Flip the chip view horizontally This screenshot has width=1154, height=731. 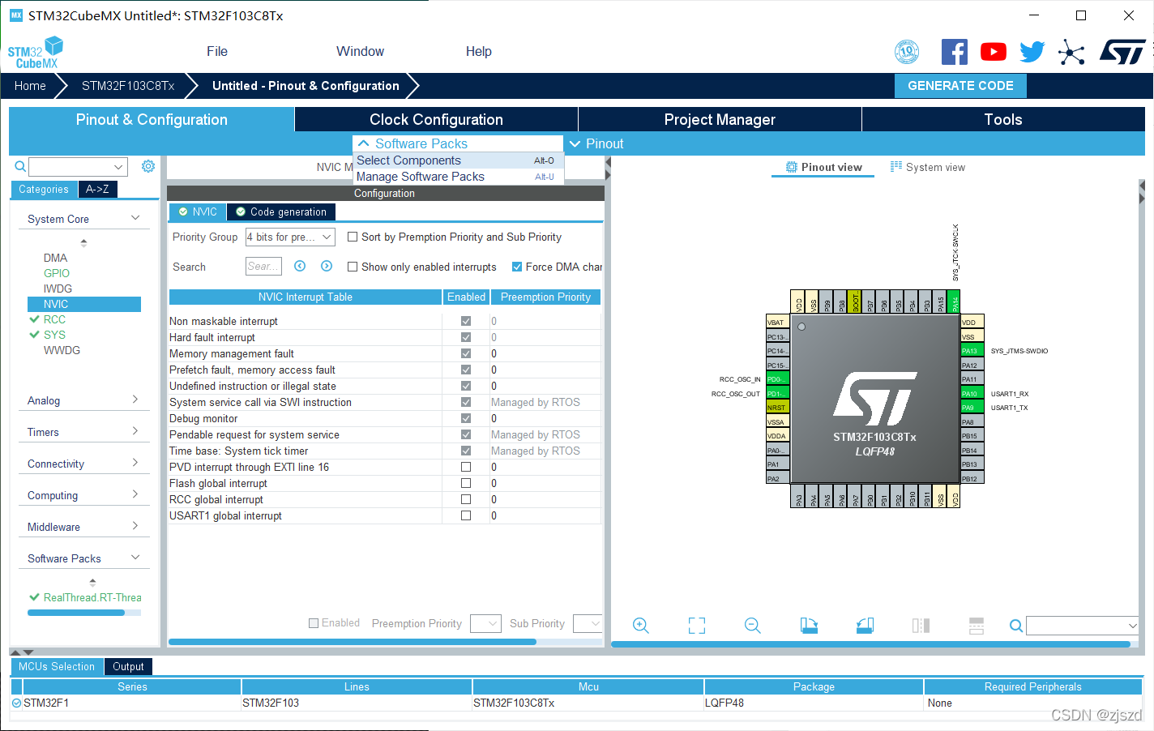921,626
